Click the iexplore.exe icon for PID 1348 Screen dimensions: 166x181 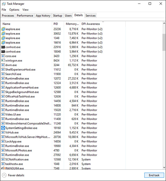tap(3, 38)
